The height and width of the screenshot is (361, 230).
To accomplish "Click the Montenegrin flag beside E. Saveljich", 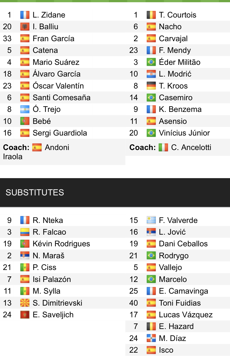I will tap(25, 315).
